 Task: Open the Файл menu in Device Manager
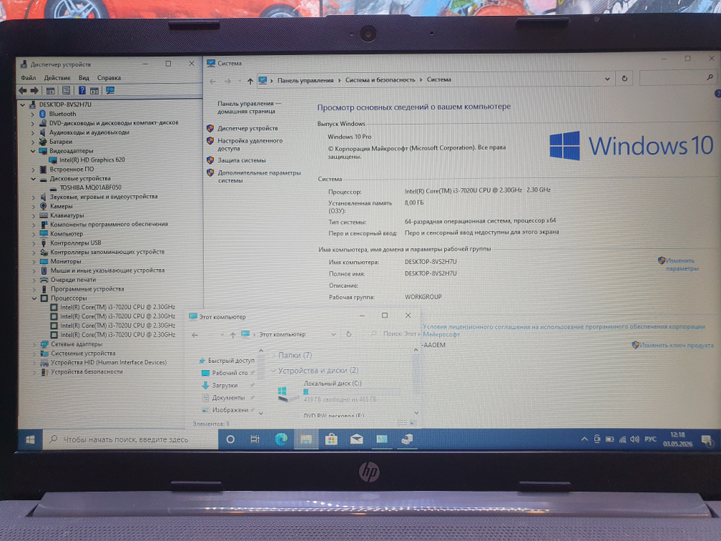coord(28,78)
